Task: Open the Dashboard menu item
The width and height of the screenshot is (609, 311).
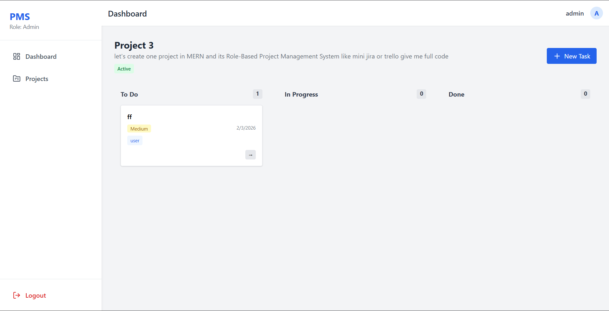Action: [41, 57]
